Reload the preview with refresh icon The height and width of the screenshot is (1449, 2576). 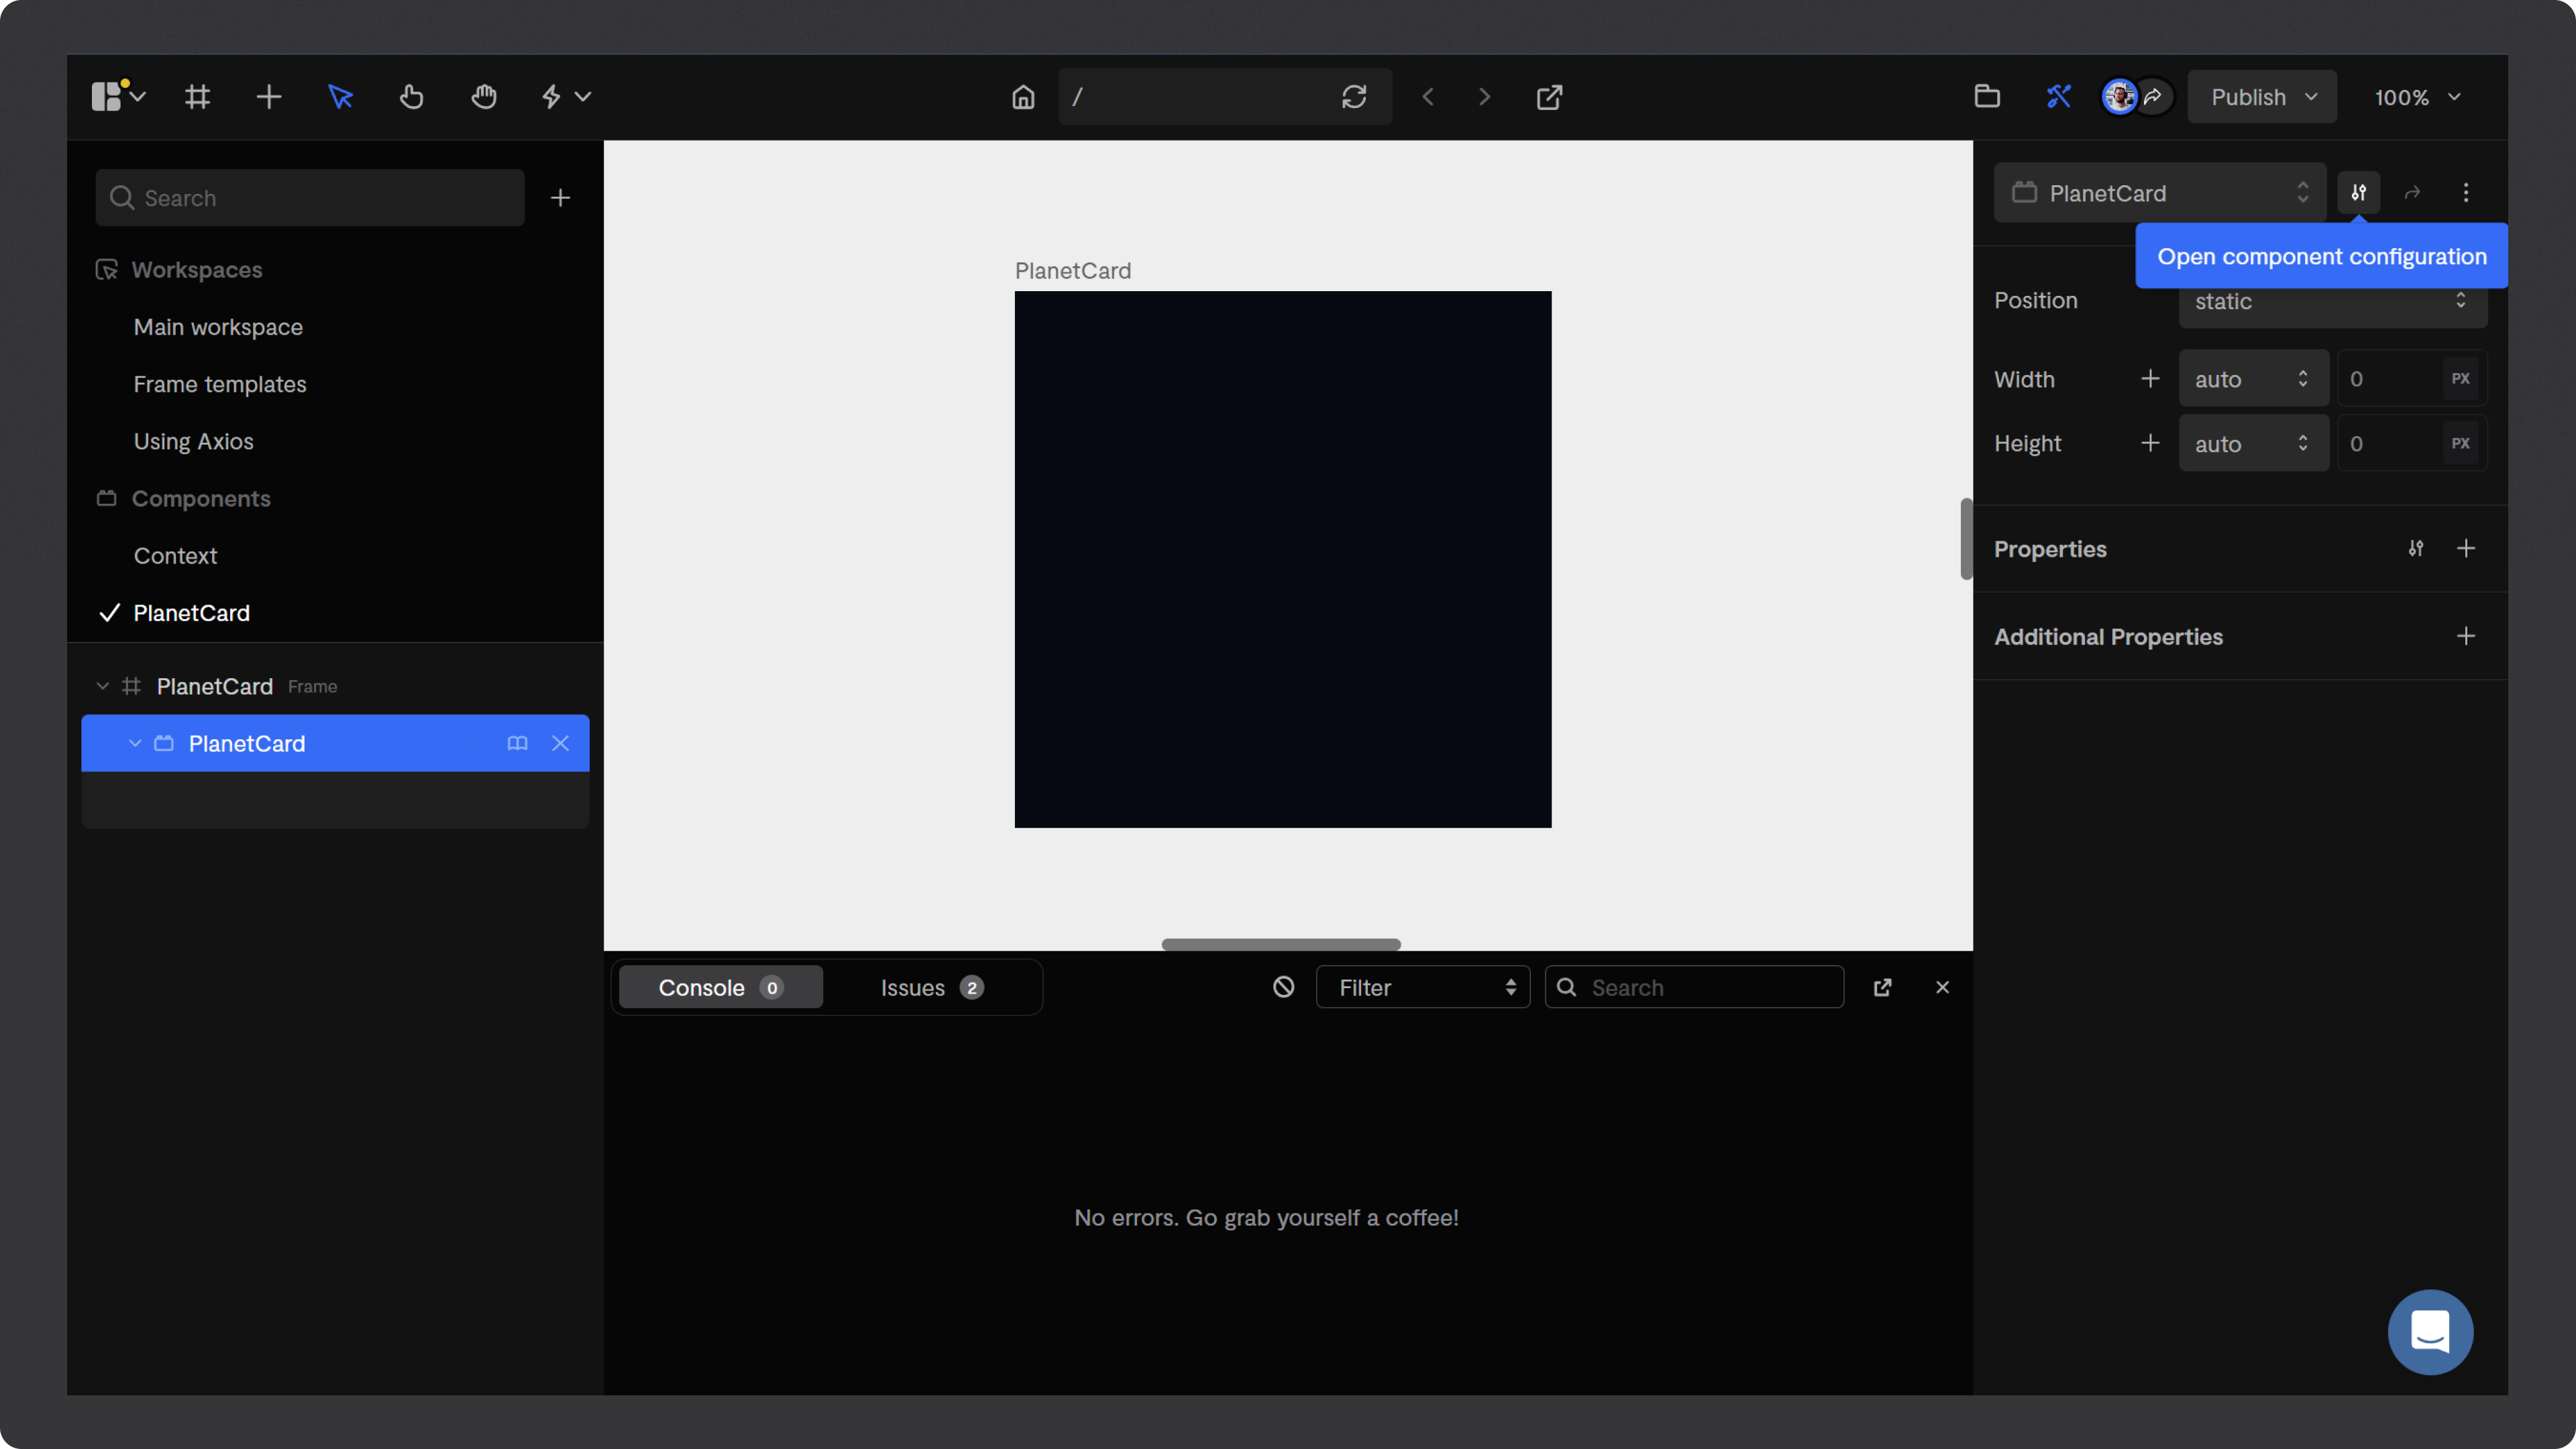tap(1354, 97)
